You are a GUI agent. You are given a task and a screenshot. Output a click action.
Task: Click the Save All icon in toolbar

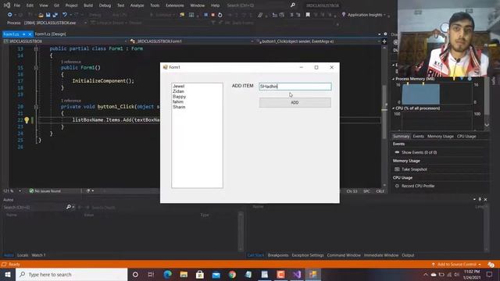pyautogui.click(x=55, y=15)
